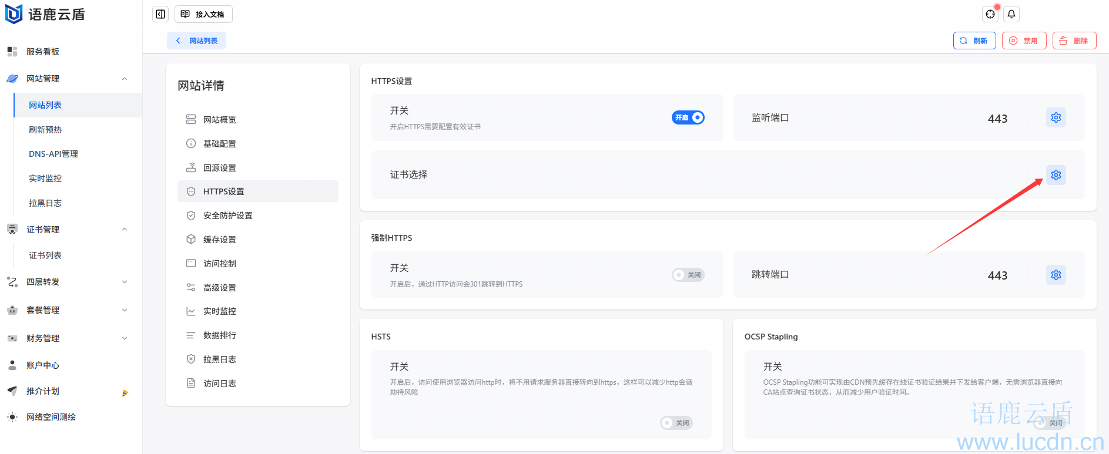The height and width of the screenshot is (454, 1109).
Task: Expand the 财务管理 sidebar menu
Action: pos(124,338)
